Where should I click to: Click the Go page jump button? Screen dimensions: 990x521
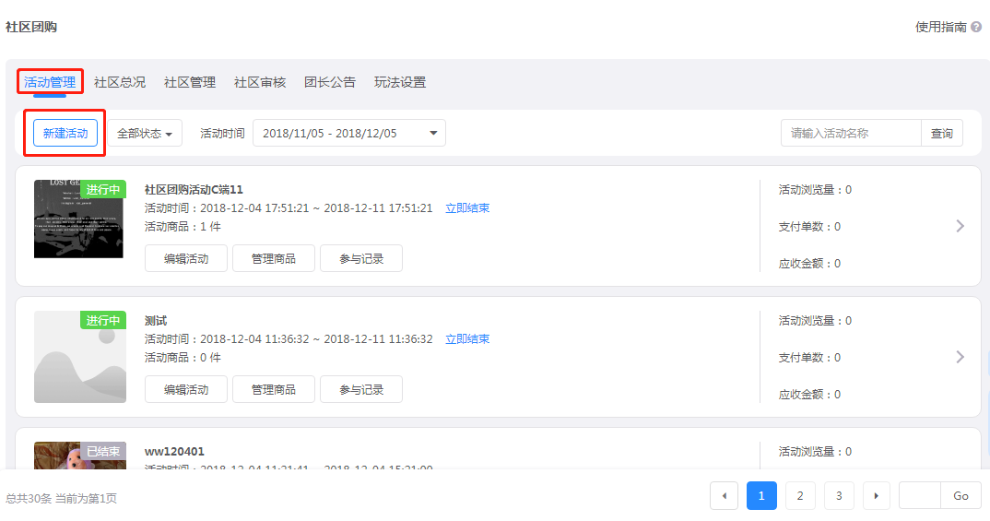coord(961,496)
